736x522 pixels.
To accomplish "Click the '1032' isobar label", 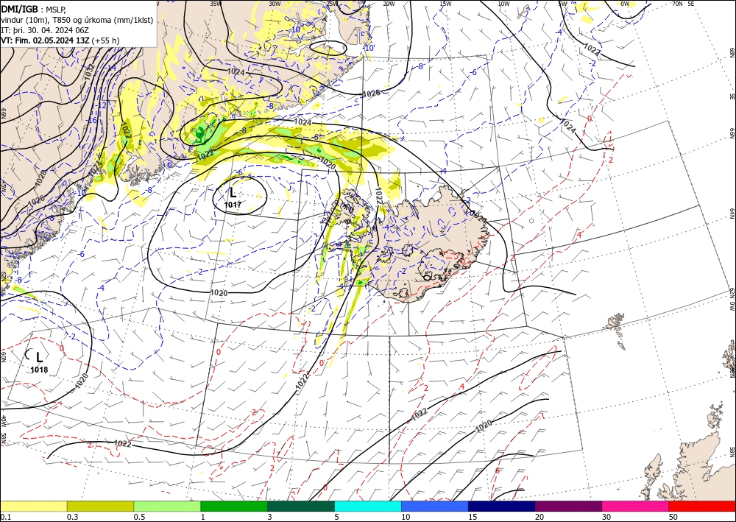I will pyautogui.click(x=91, y=71).
